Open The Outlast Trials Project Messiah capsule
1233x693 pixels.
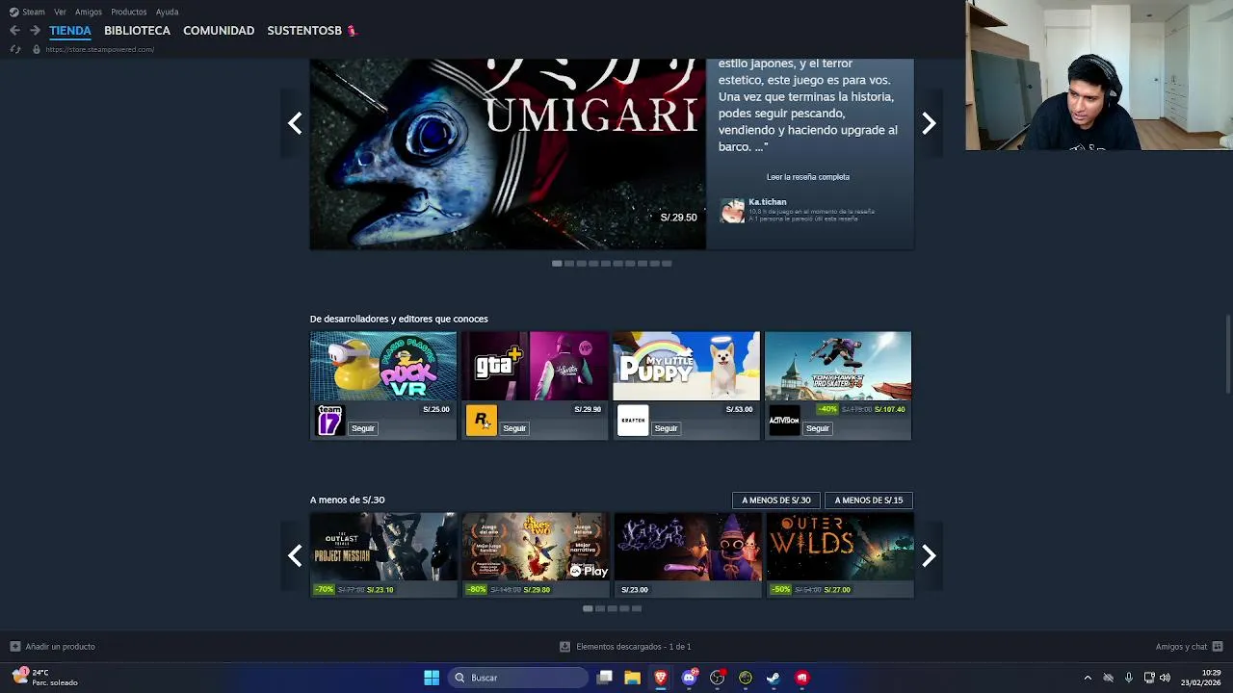(383, 554)
